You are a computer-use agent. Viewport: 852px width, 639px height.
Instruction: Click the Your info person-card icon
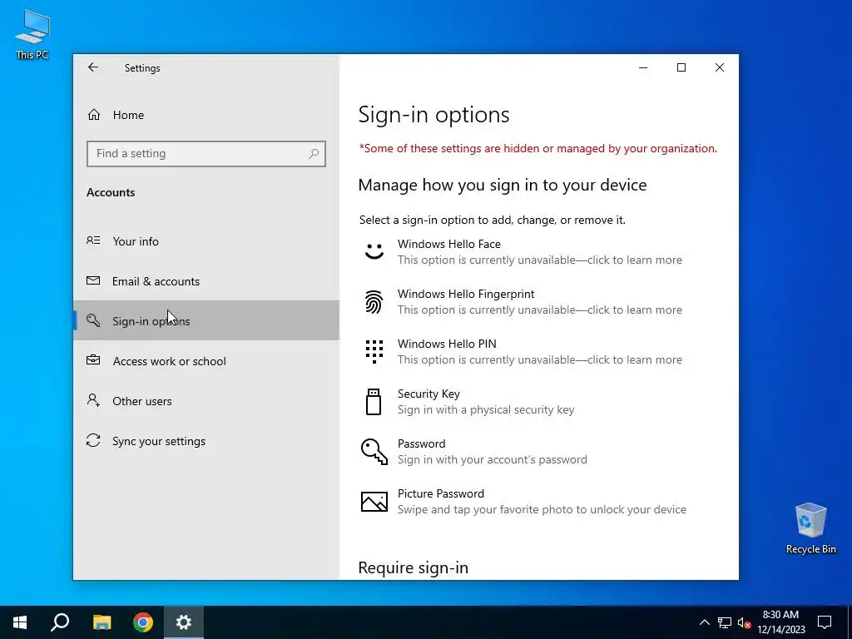[93, 240]
